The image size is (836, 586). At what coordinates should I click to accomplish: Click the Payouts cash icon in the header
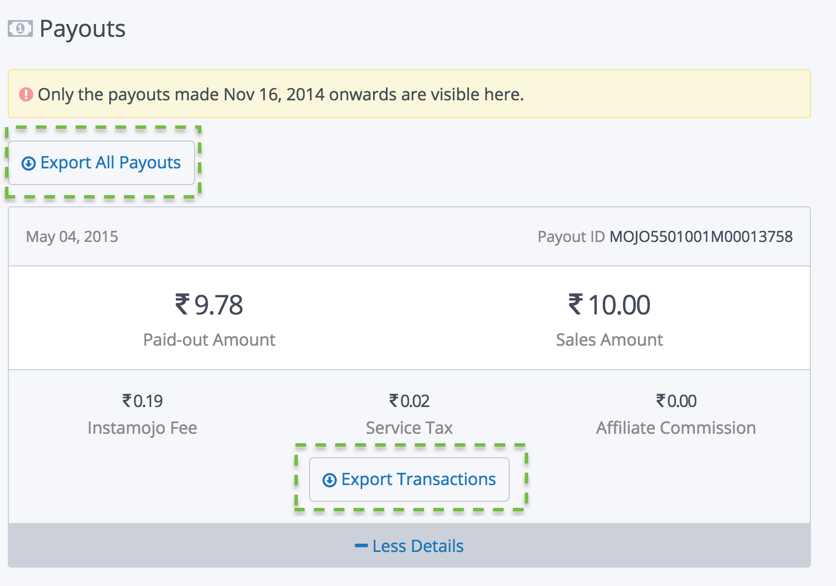coord(20,28)
